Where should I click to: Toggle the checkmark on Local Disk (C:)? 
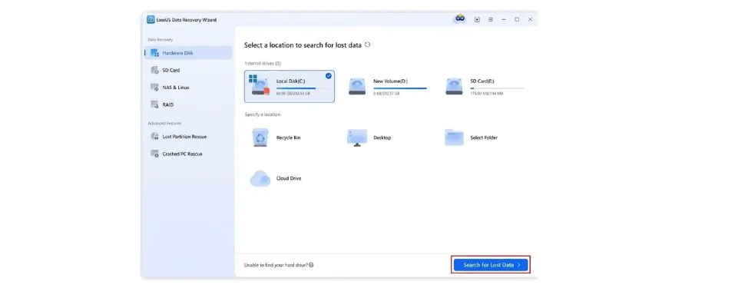click(x=329, y=75)
